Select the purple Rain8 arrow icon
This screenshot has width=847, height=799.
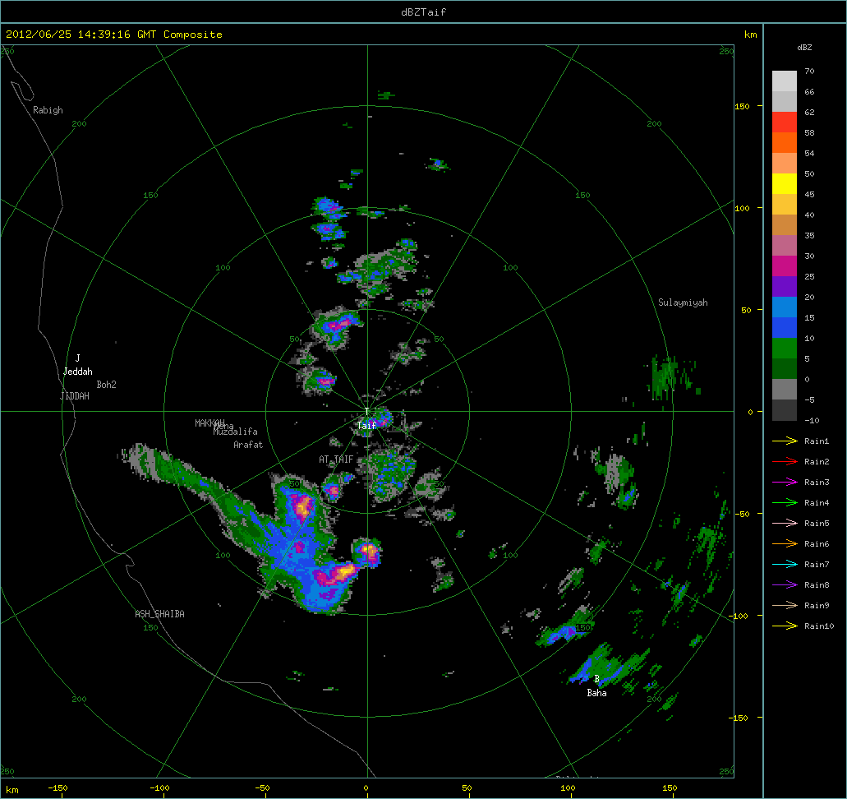(x=785, y=585)
